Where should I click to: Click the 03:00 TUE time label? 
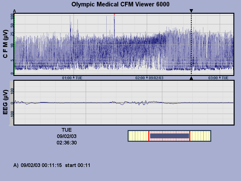pyautogui.click(x=218, y=78)
